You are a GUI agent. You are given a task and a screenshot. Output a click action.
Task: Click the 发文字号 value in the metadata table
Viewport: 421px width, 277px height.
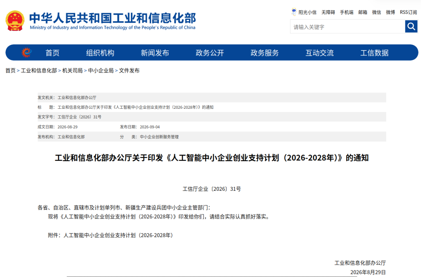tap(80, 117)
